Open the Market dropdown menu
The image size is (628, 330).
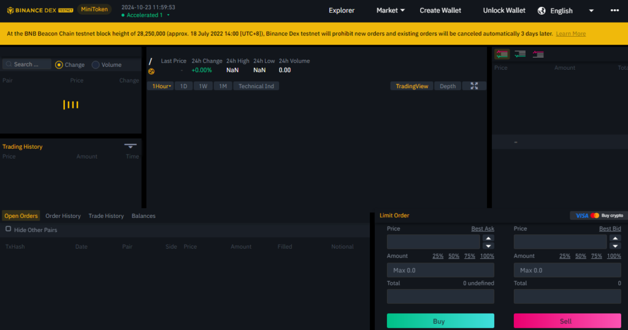(390, 10)
